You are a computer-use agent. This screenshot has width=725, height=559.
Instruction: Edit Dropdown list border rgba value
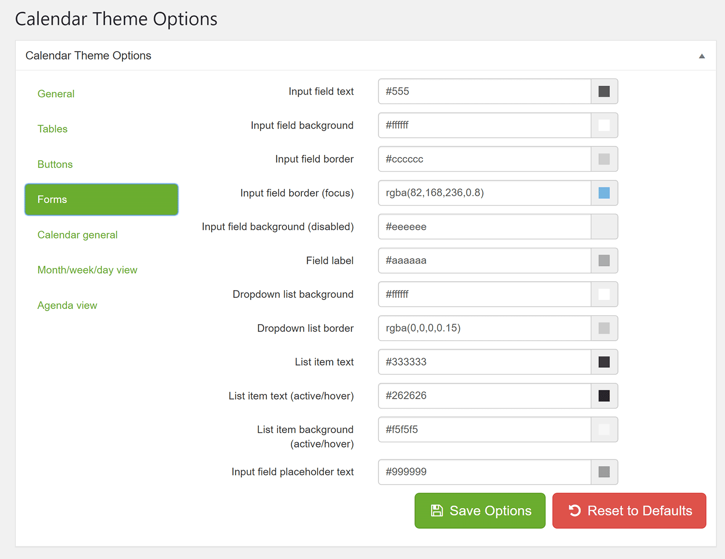pos(484,328)
